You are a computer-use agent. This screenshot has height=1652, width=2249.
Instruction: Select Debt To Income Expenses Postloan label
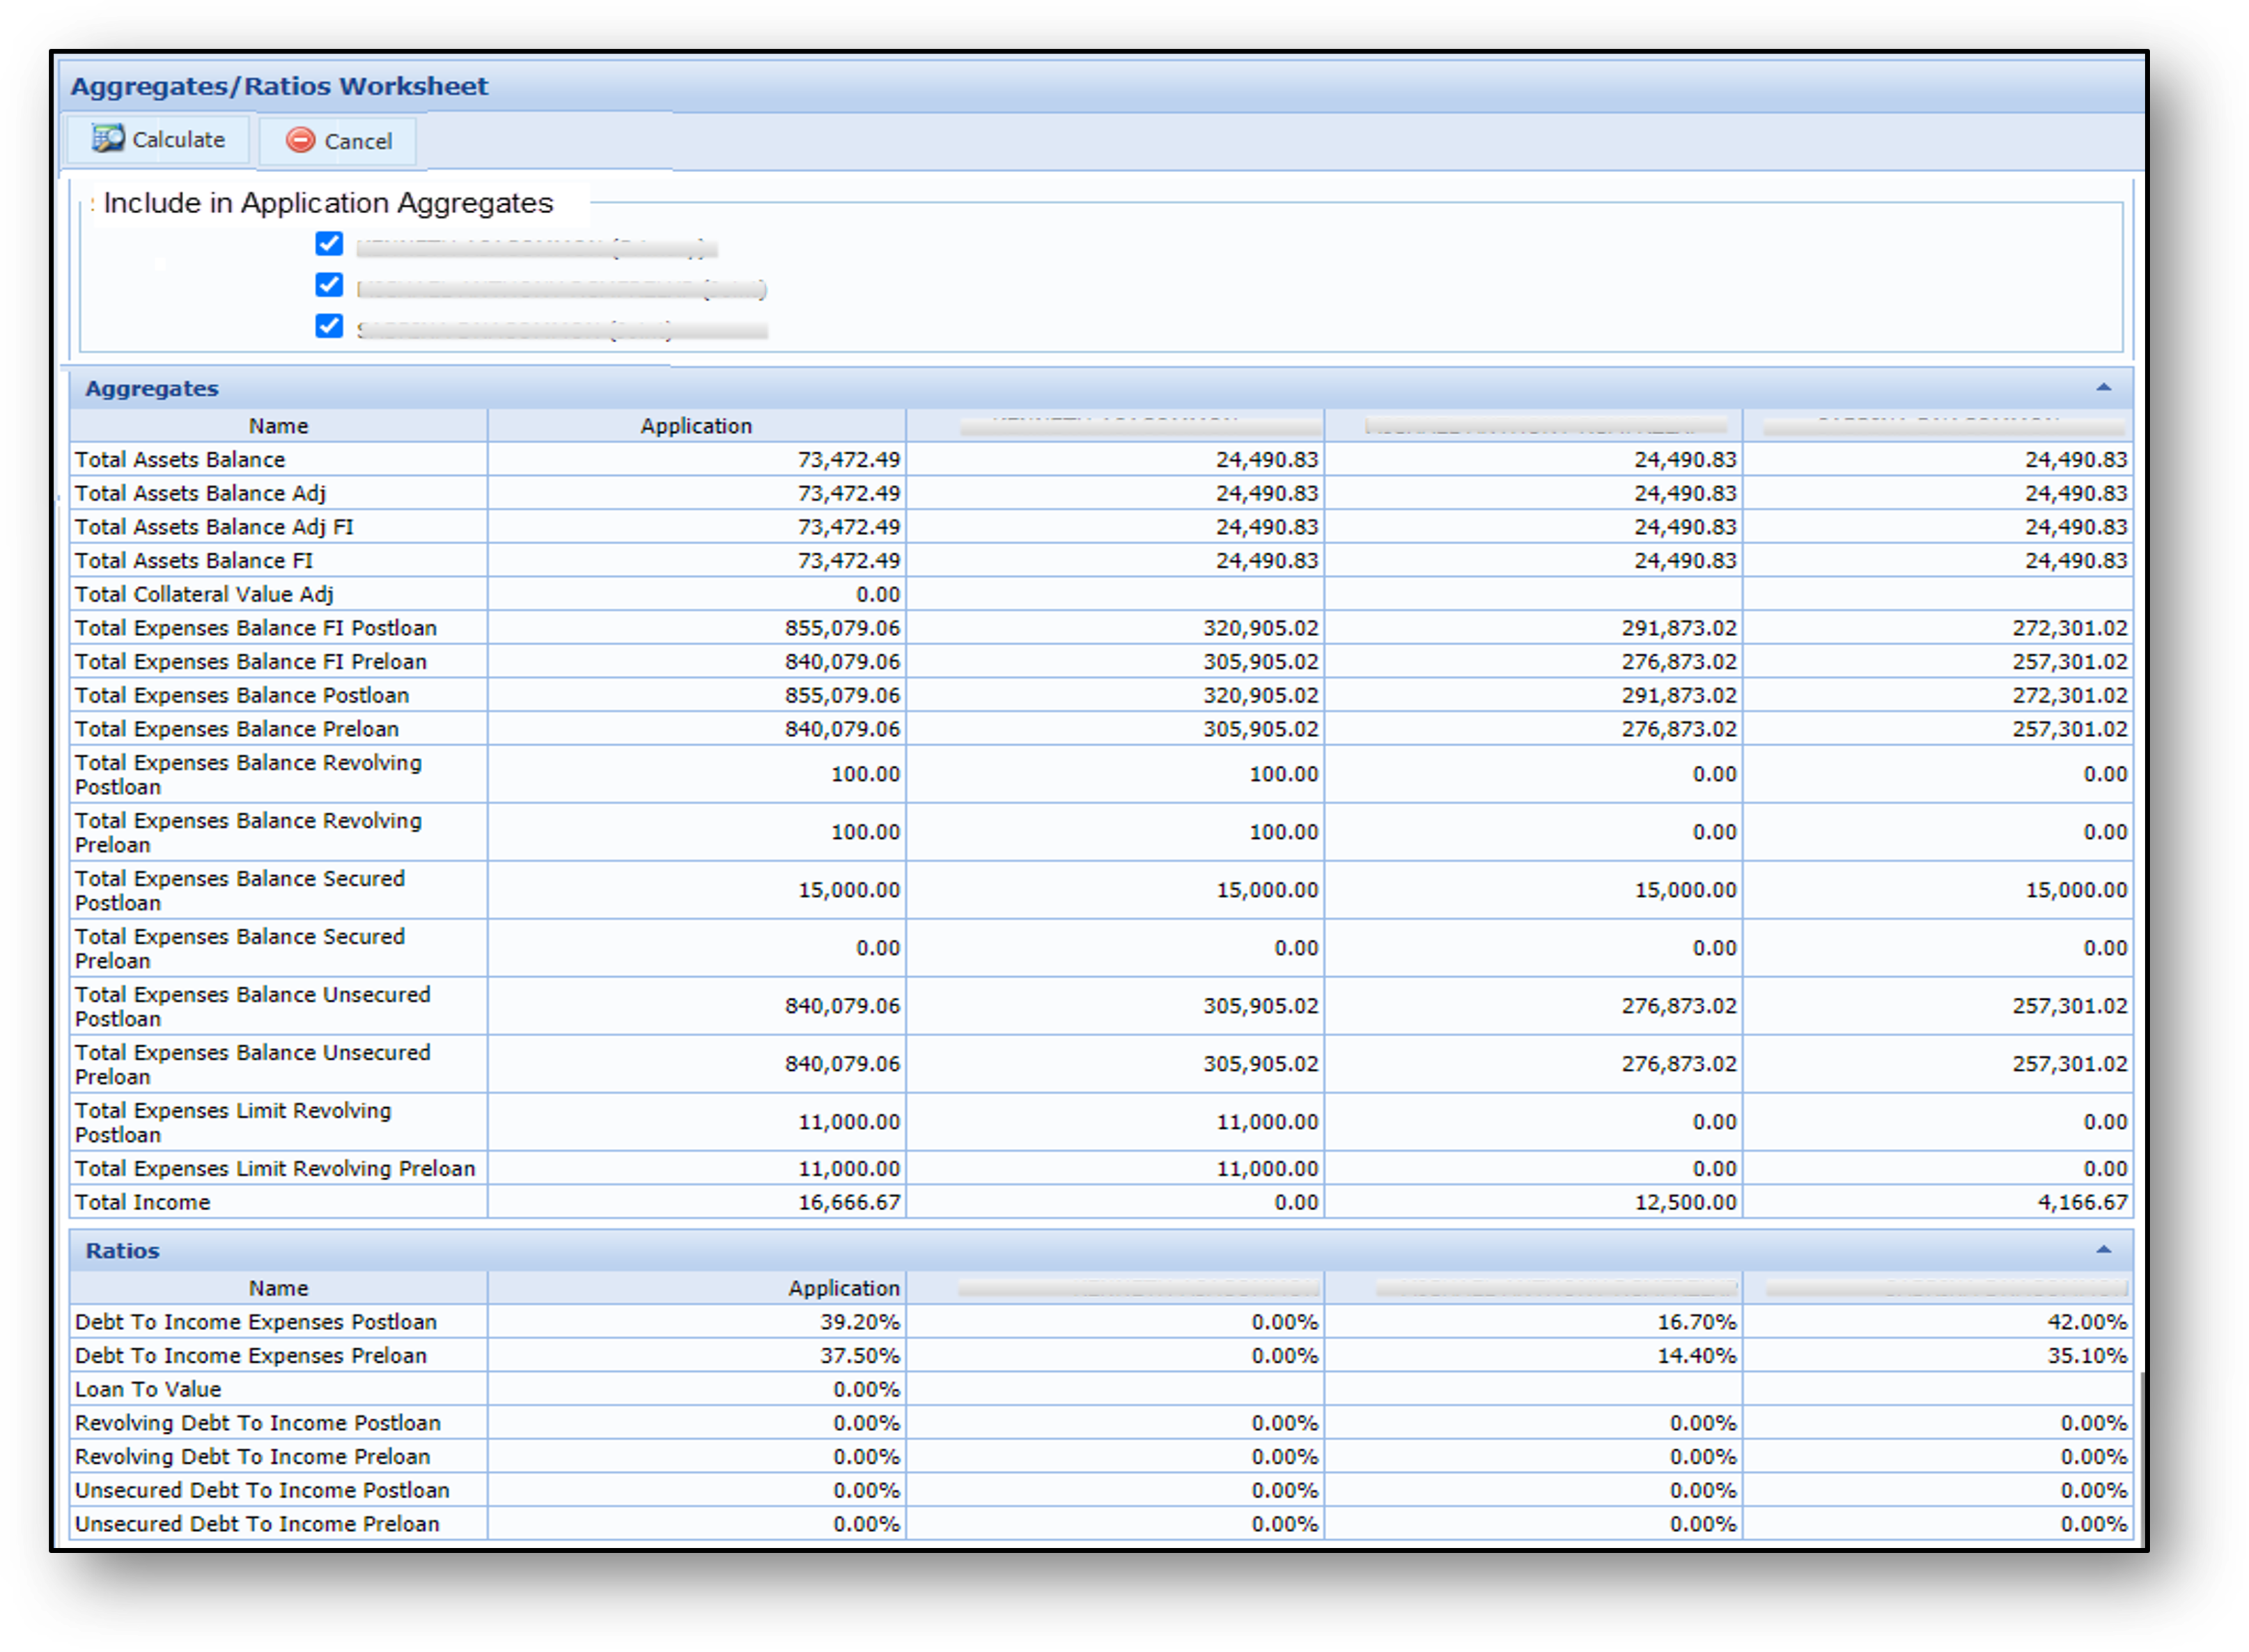(x=256, y=1322)
